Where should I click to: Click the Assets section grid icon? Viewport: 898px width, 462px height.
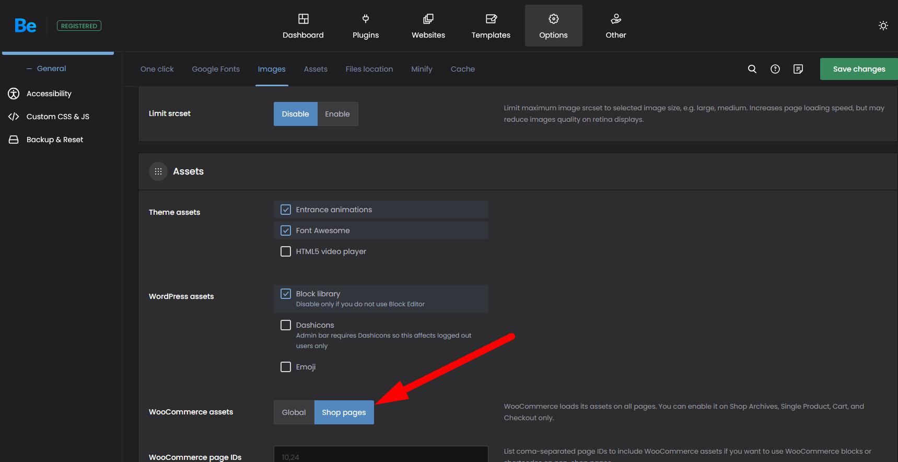[x=158, y=171]
